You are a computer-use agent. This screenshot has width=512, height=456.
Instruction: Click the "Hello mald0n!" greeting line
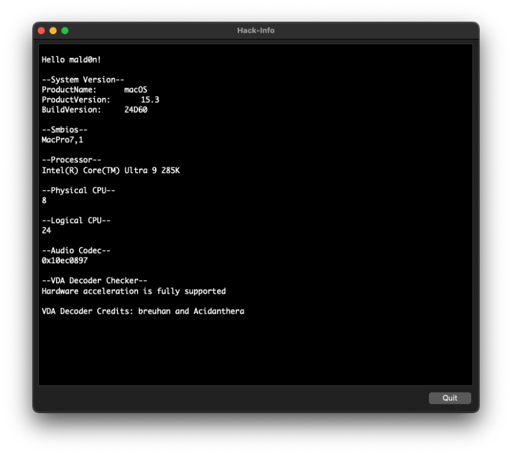[71, 60]
